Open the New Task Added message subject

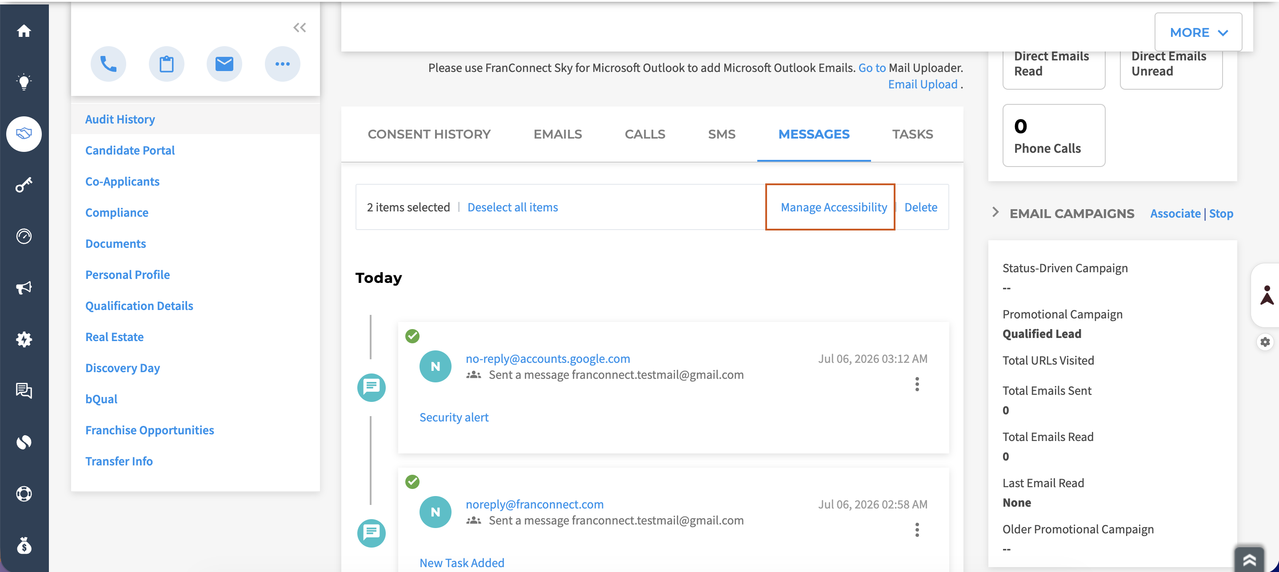tap(462, 563)
